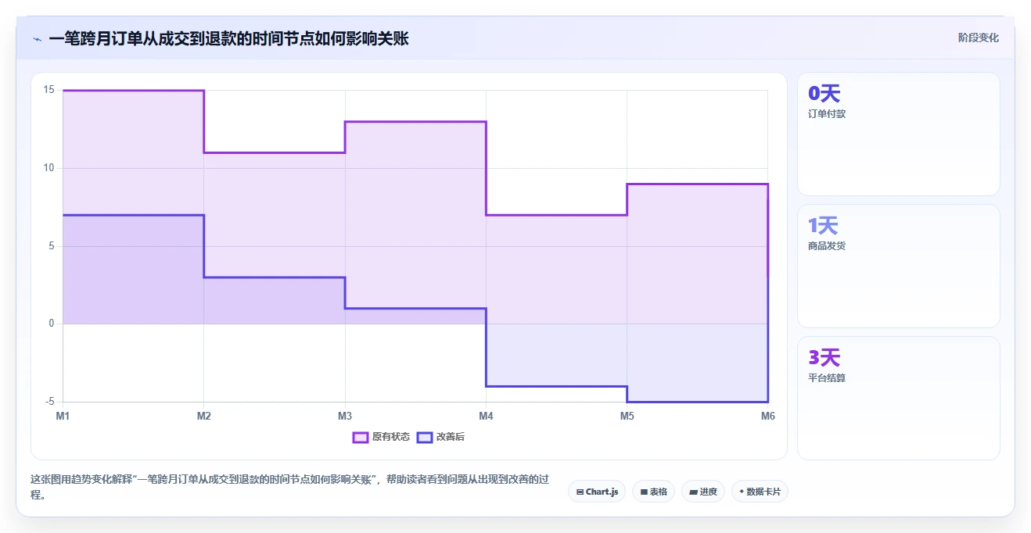Click the lightning icon beside the title
Screen dimensions: 1031x533
pos(38,39)
